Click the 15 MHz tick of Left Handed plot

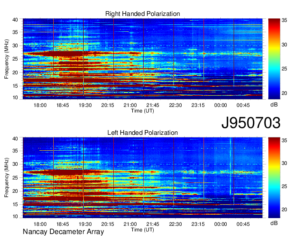click(x=15, y=205)
